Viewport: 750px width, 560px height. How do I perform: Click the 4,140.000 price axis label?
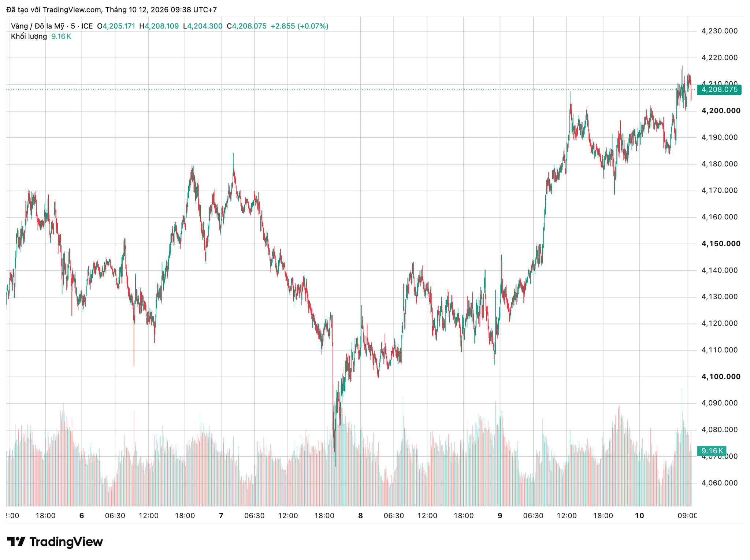719,270
